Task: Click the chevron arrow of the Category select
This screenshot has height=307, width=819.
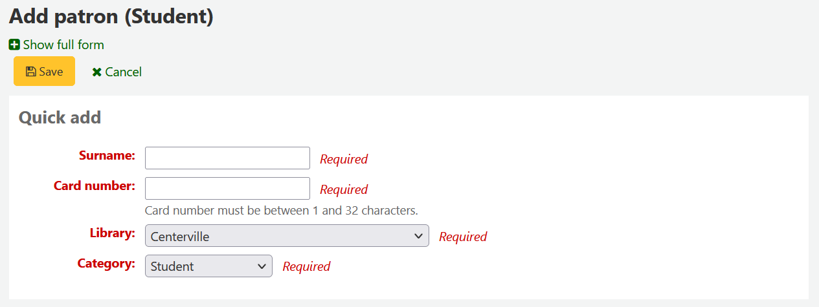Action: [262, 266]
